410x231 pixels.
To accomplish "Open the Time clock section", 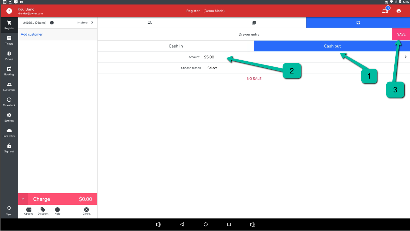I will (x=9, y=102).
